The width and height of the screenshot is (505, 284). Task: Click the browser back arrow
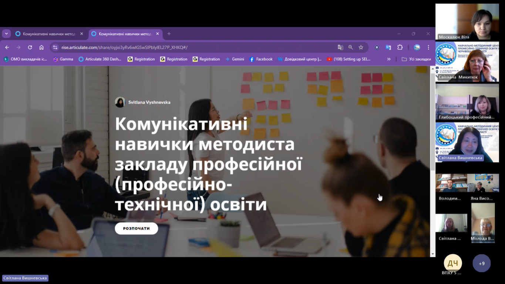coord(7,47)
